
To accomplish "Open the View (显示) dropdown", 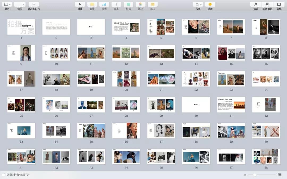I will [x=7, y=4].
